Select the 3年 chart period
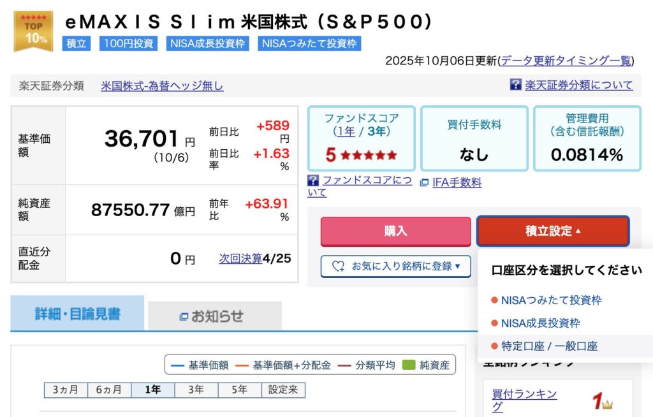 (x=196, y=390)
